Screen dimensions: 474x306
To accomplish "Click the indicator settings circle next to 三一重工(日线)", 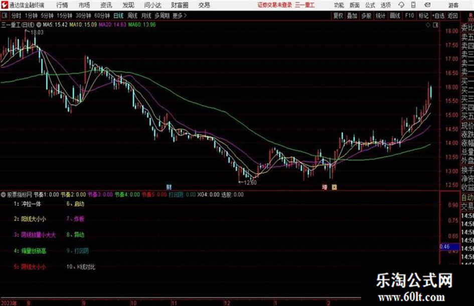I will [39, 25].
